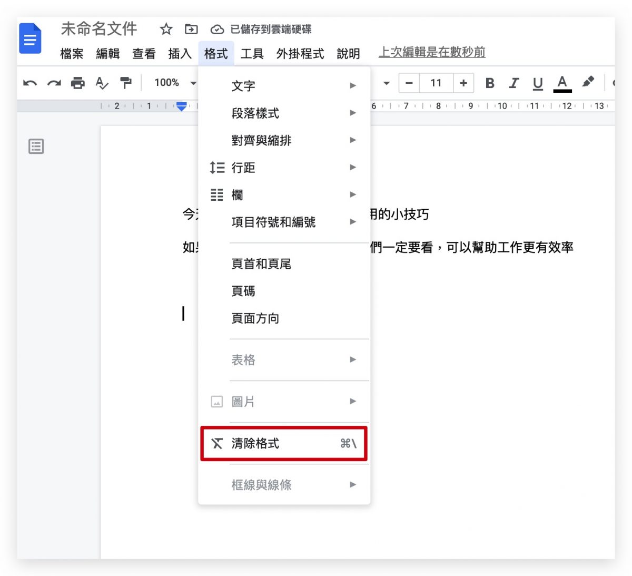The image size is (632, 576).
Task: Star the document
Action: [x=166, y=30]
